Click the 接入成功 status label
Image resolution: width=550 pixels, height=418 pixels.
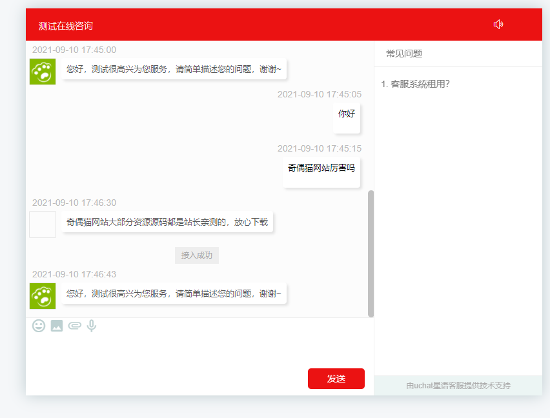(x=197, y=255)
